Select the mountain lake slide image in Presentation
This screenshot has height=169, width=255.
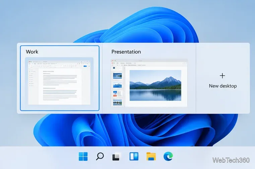(155, 86)
